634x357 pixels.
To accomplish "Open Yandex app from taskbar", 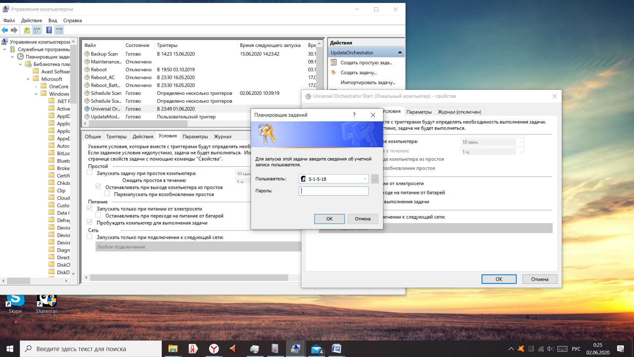I will [x=193, y=349].
